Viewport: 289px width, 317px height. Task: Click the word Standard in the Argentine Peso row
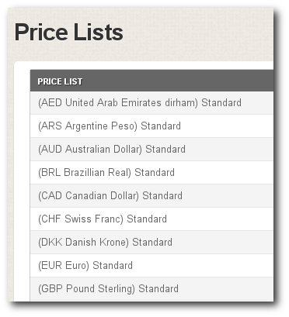point(161,126)
